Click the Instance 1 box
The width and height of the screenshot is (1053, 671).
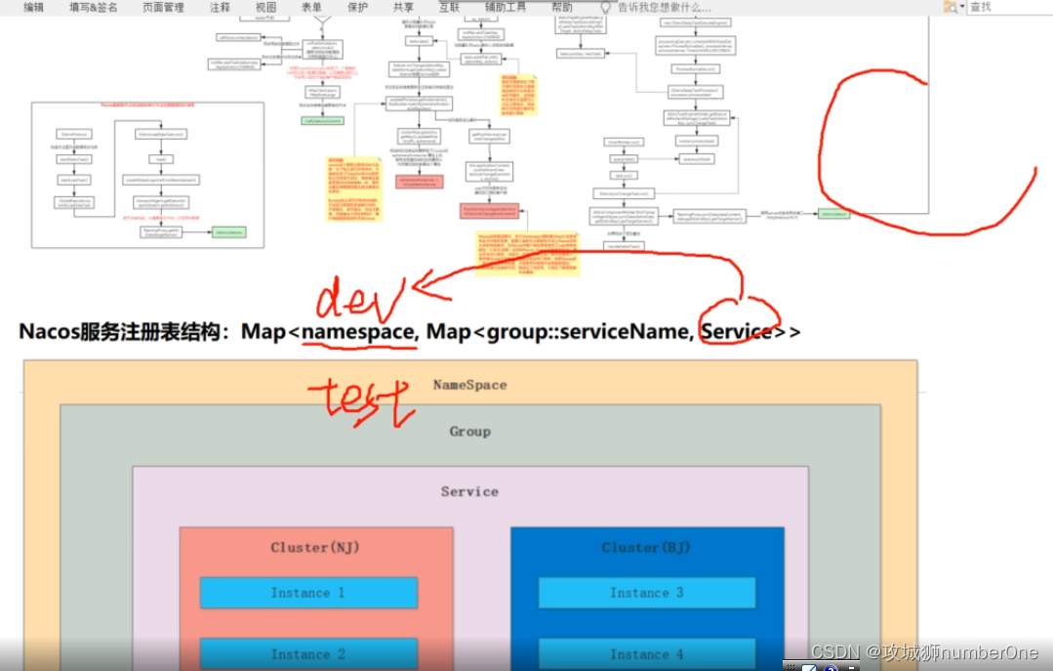click(309, 593)
